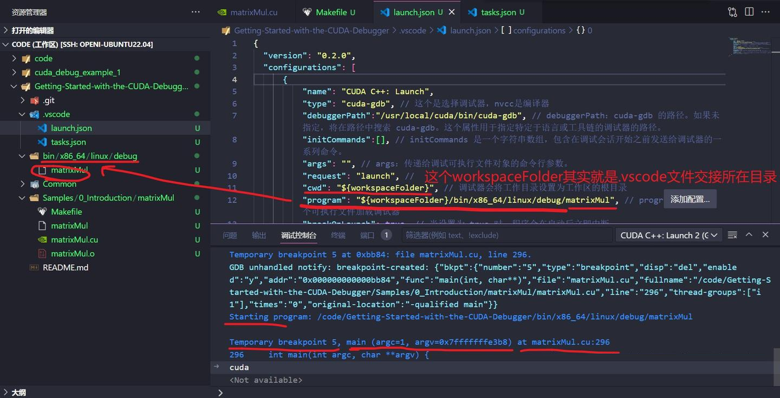Expand the .git folder

[x=22, y=100]
